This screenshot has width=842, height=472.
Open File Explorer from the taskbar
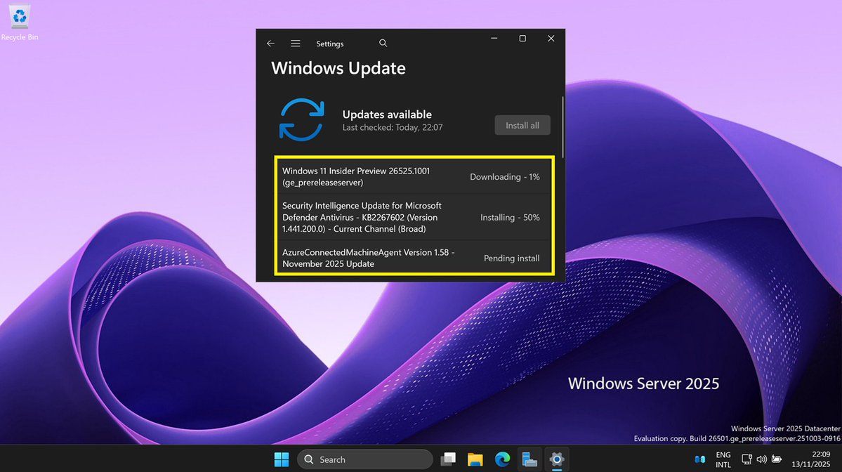click(x=475, y=459)
